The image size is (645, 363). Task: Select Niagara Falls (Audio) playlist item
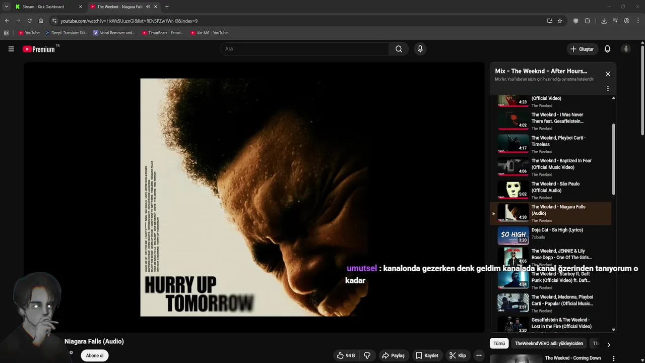[x=550, y=213]
